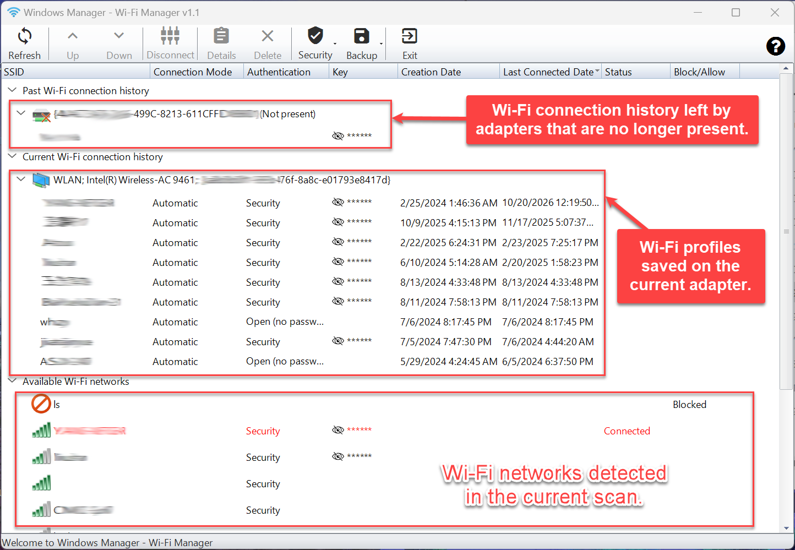Click the Backup floppy disk icon
The image size is (795, 550).
click(362, 36)
